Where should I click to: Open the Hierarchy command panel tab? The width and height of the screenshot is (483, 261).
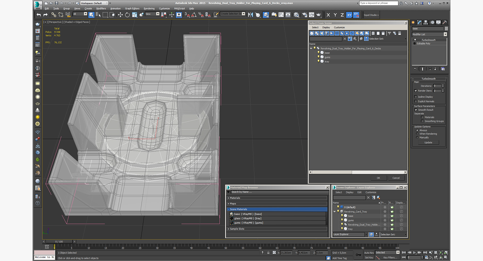(x=426, y=23)
